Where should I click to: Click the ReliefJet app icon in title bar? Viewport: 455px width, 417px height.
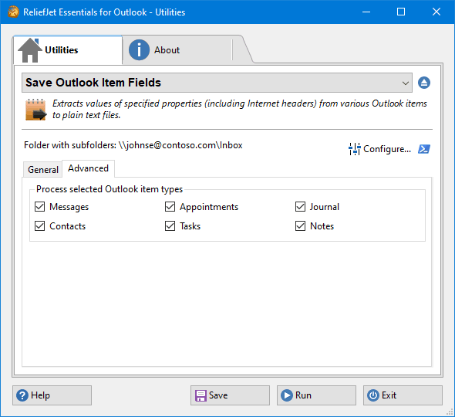(13, 12)
